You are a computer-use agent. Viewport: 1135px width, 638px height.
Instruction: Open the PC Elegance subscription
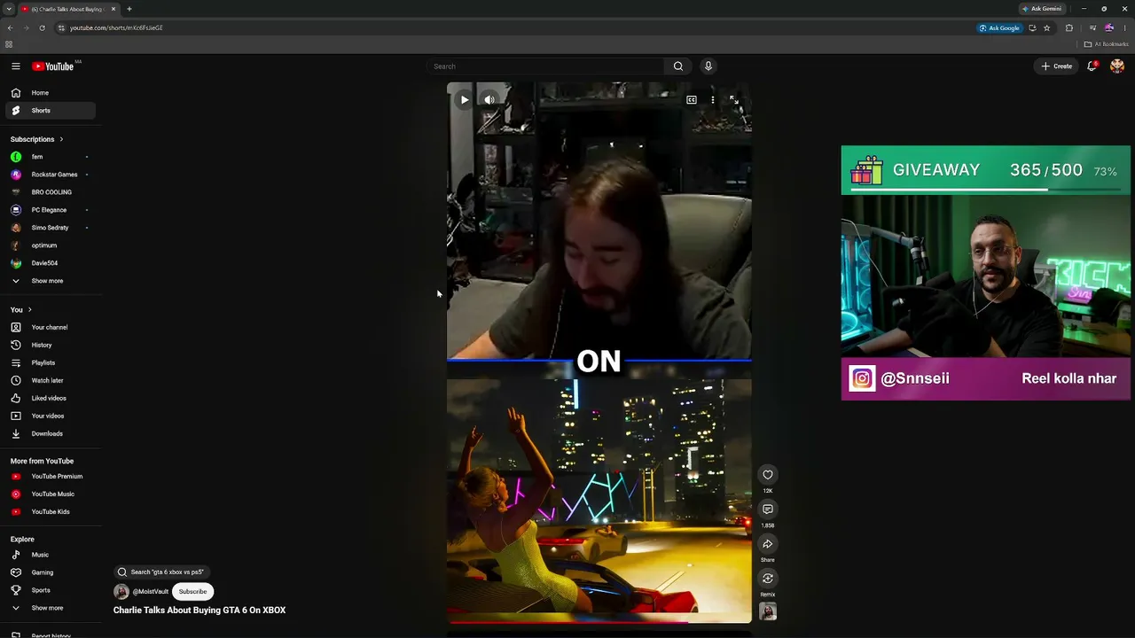(51, 210)
